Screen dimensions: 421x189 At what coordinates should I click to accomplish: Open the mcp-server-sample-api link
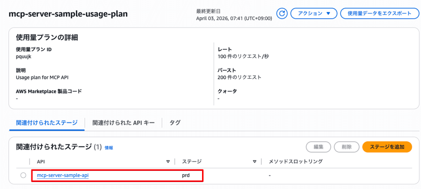pos(63,175)
